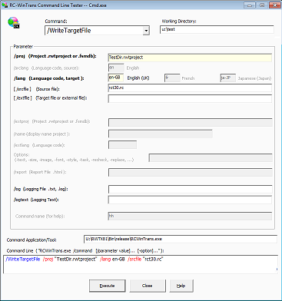The width and height of the screenshot is (282, 301).
Task: Maximize the Command Line Tester window
Action: point(262,5)
